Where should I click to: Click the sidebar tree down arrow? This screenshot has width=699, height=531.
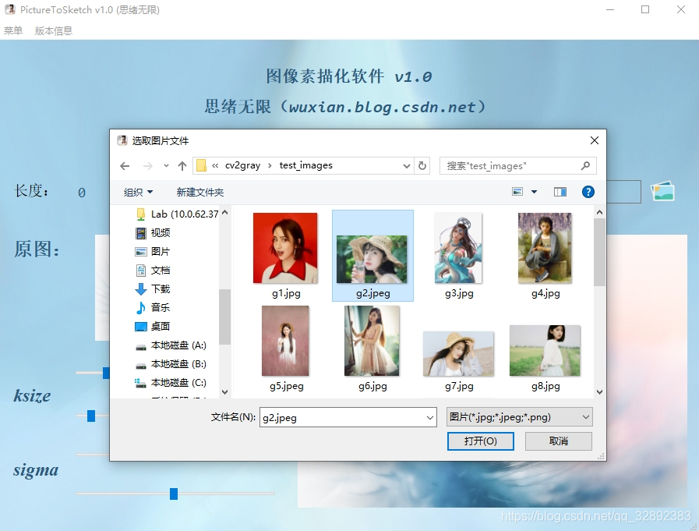tap(224, 392)
